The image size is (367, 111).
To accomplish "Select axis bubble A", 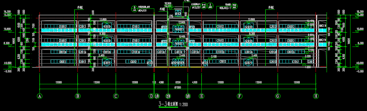I will [x=39, y=96].
